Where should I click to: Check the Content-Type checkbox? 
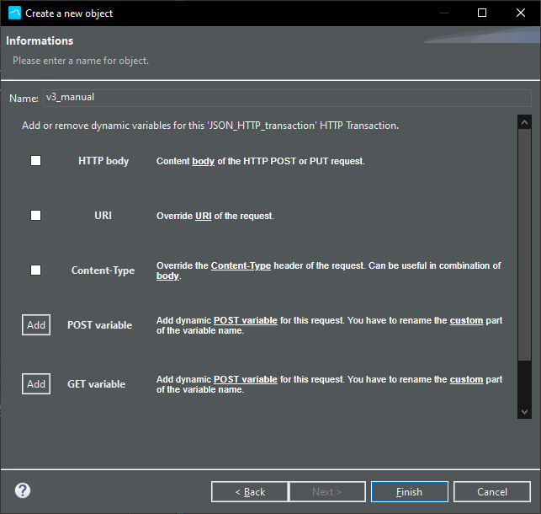[35, 270]
